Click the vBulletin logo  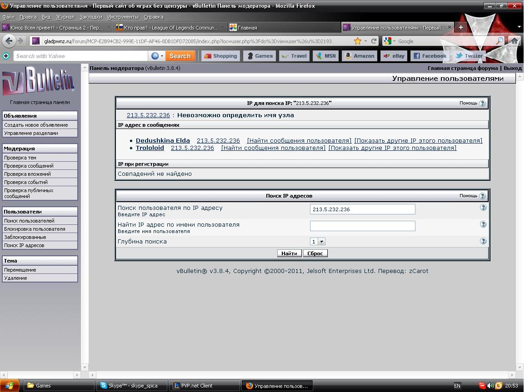coord(39,80)
